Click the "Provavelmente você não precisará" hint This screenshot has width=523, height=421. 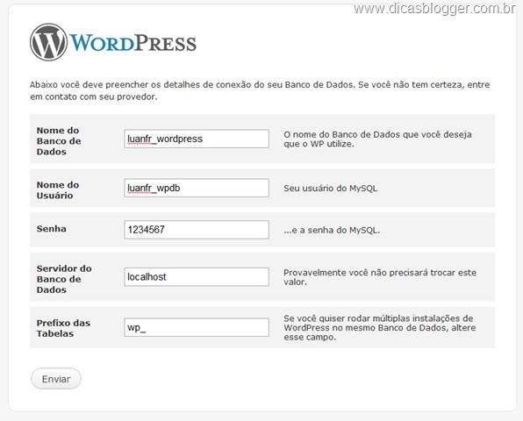coord(380,277)
